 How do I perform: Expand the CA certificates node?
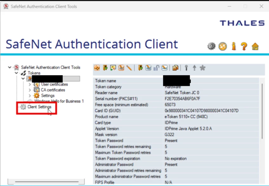[30, 90]
